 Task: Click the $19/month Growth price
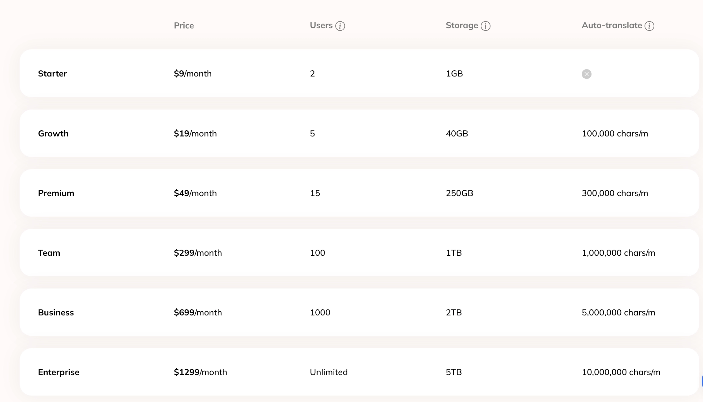click(x=195, y=133)
